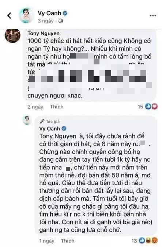This screenshot has width=162, height=247.
Task: Go back using the back arrow
Action: tap(9, 15)
